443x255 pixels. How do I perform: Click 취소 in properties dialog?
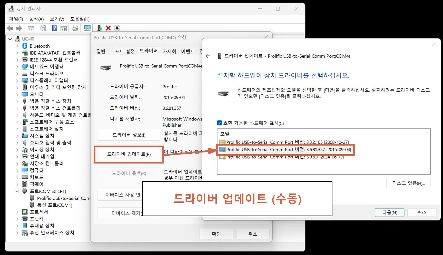tap(253, 234)
